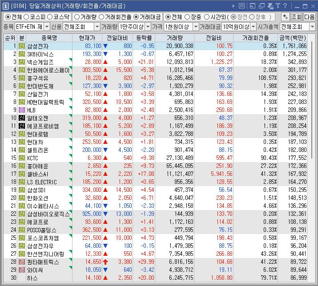Click the blue down triangle for 삼성전자
Image resolution: width=318 pixels, height=286 pixels.
[105, 46]
